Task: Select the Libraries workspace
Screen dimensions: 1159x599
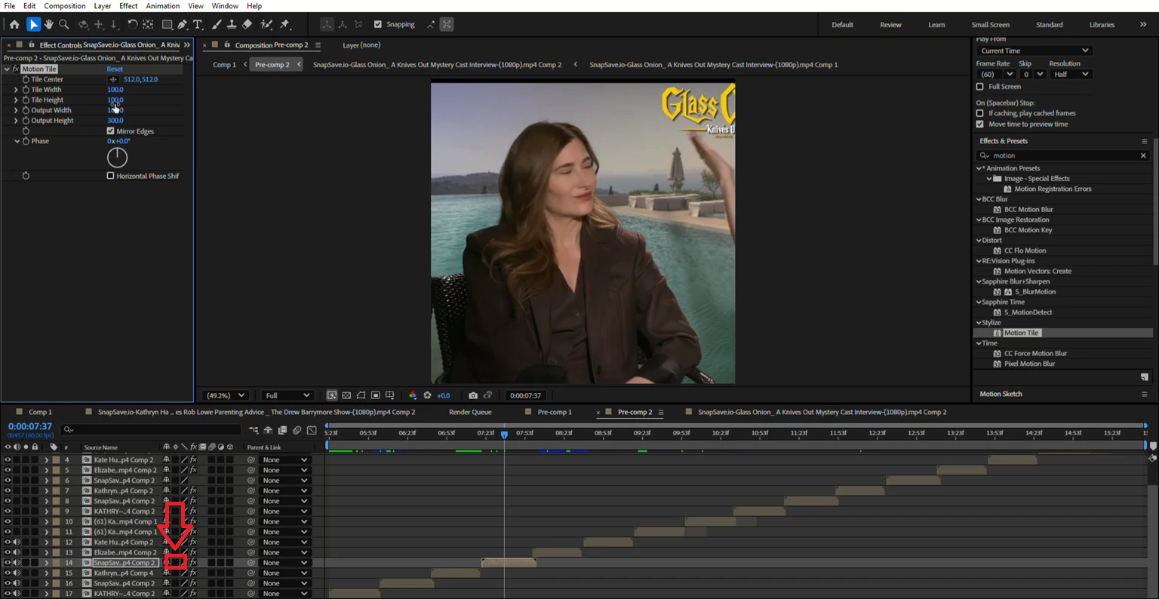Action: click(x=1102, y=25)
